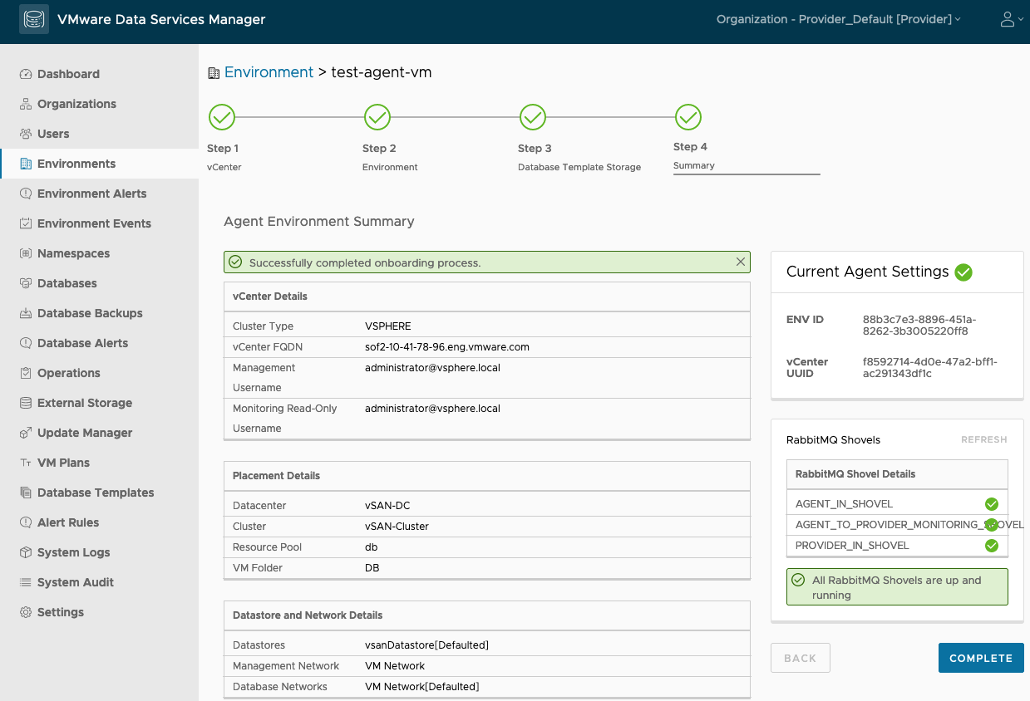The height and width of the screenshot is (701, 1030).
Task: Click the Environment Alerts warning icon
Action: [x=26, y=194]
